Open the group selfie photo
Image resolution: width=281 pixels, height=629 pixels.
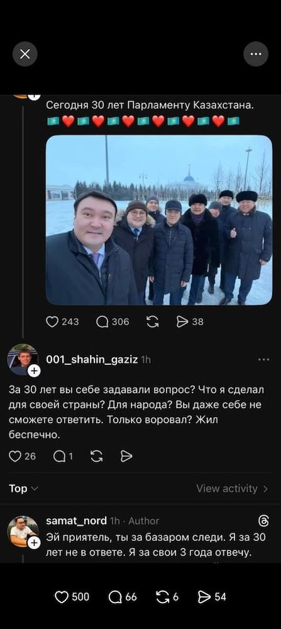pyautogui.click(x=159, y=220)
